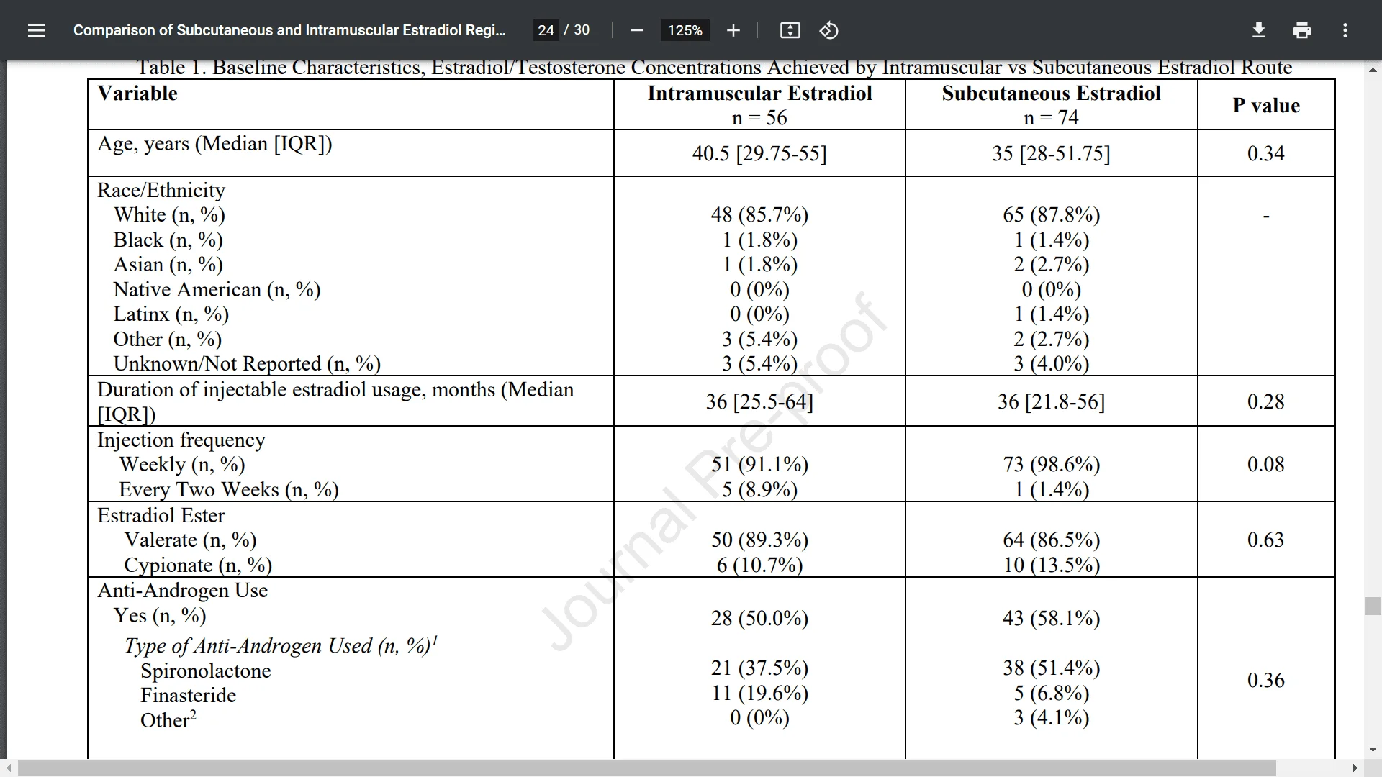Viewport: 1382px width, 777px height.
Task: Click the scroll left arrow
Action: pos(8,768)
